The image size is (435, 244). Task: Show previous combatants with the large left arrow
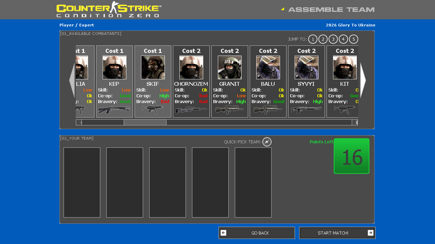(72, 81)
